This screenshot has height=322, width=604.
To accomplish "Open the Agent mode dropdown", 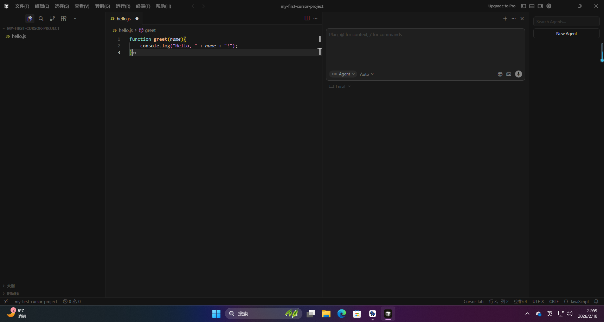I will 343,74.
